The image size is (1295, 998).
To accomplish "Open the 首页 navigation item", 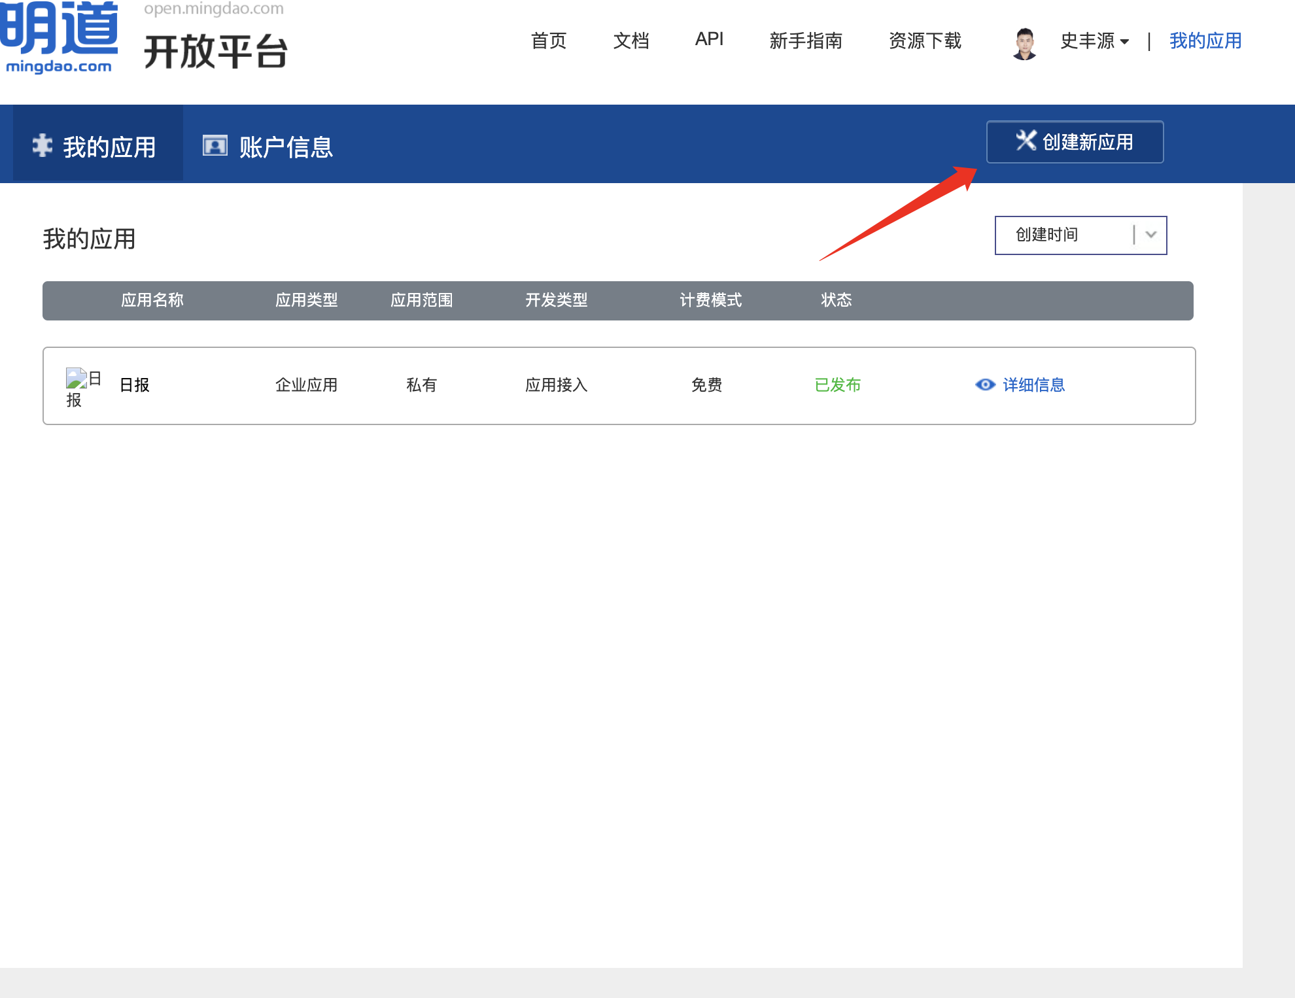I will pyautogui.click(x=549, y=41).
